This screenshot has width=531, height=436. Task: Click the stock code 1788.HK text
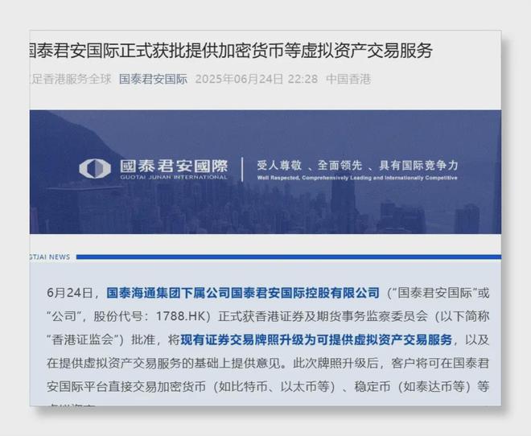pyautogui.click(x=180, y=316)
